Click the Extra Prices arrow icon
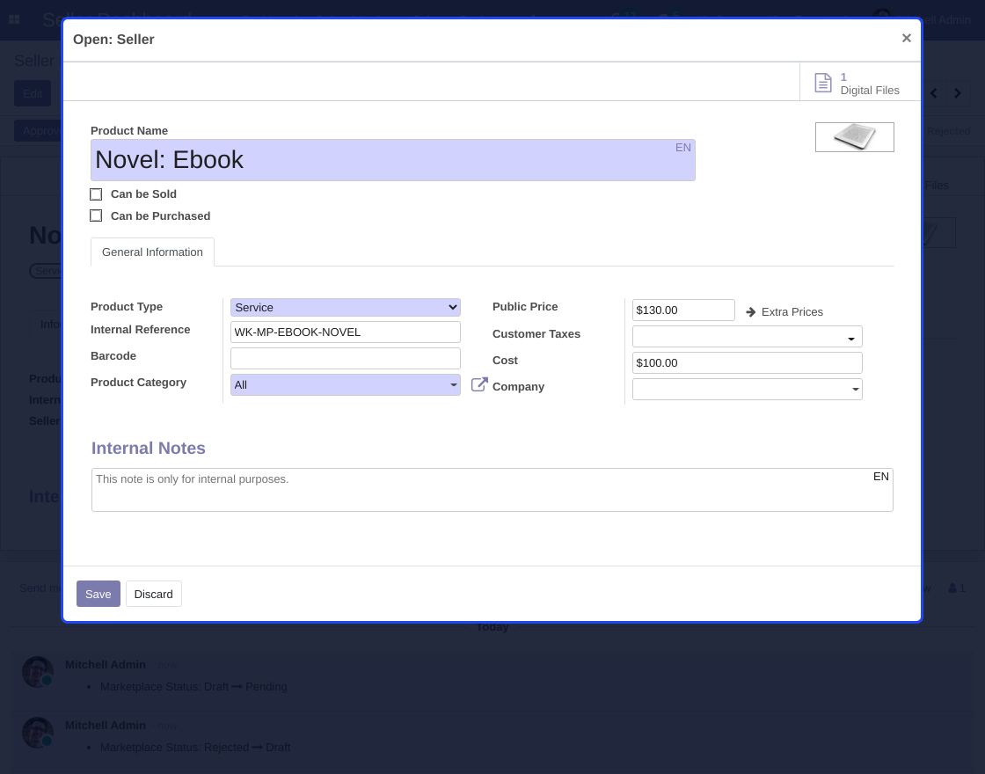The image size is (985, 774). click(751, 312)
